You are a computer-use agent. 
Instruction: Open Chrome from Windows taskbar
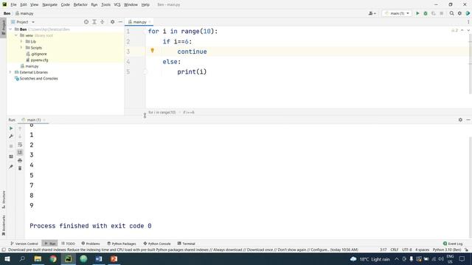pos(53,258)
